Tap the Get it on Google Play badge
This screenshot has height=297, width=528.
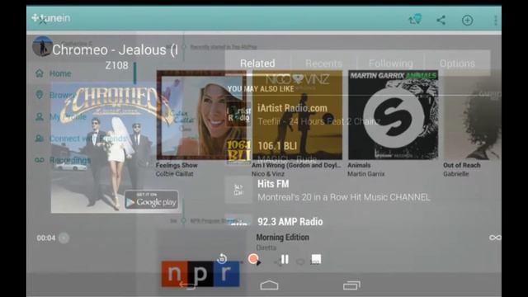(x=152, y=200)
